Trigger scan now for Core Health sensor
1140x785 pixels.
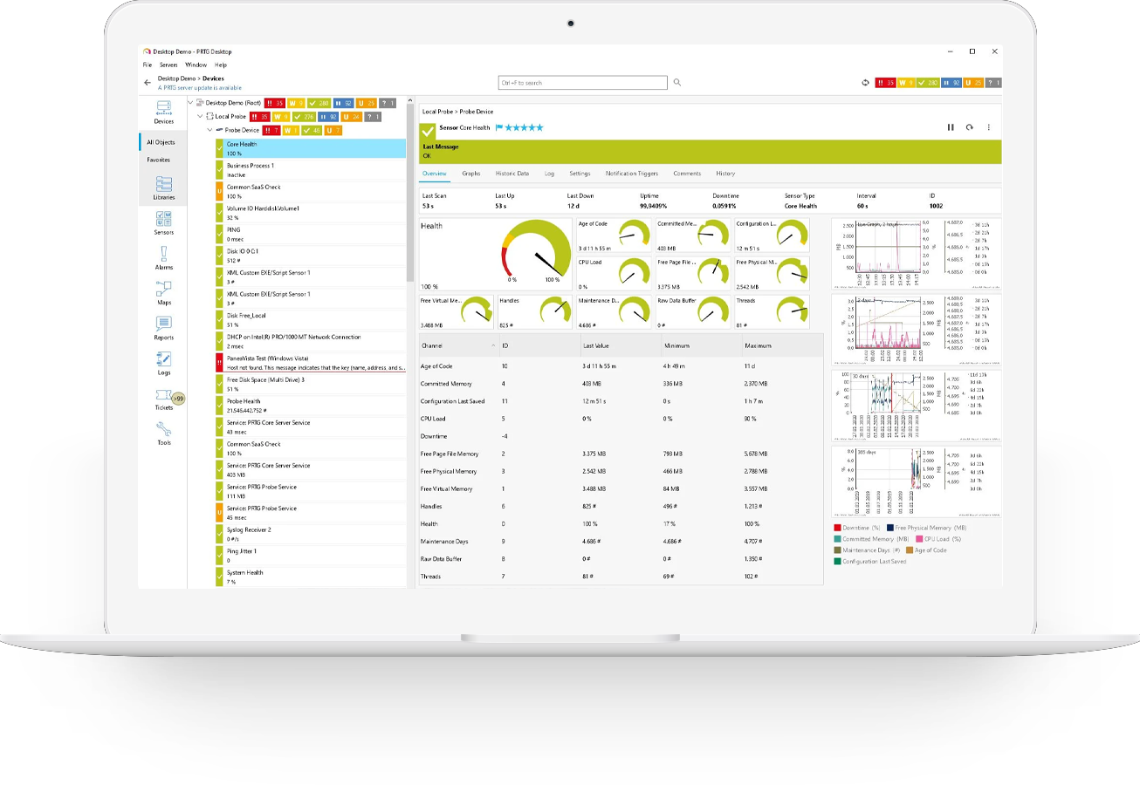coord(969,127)
